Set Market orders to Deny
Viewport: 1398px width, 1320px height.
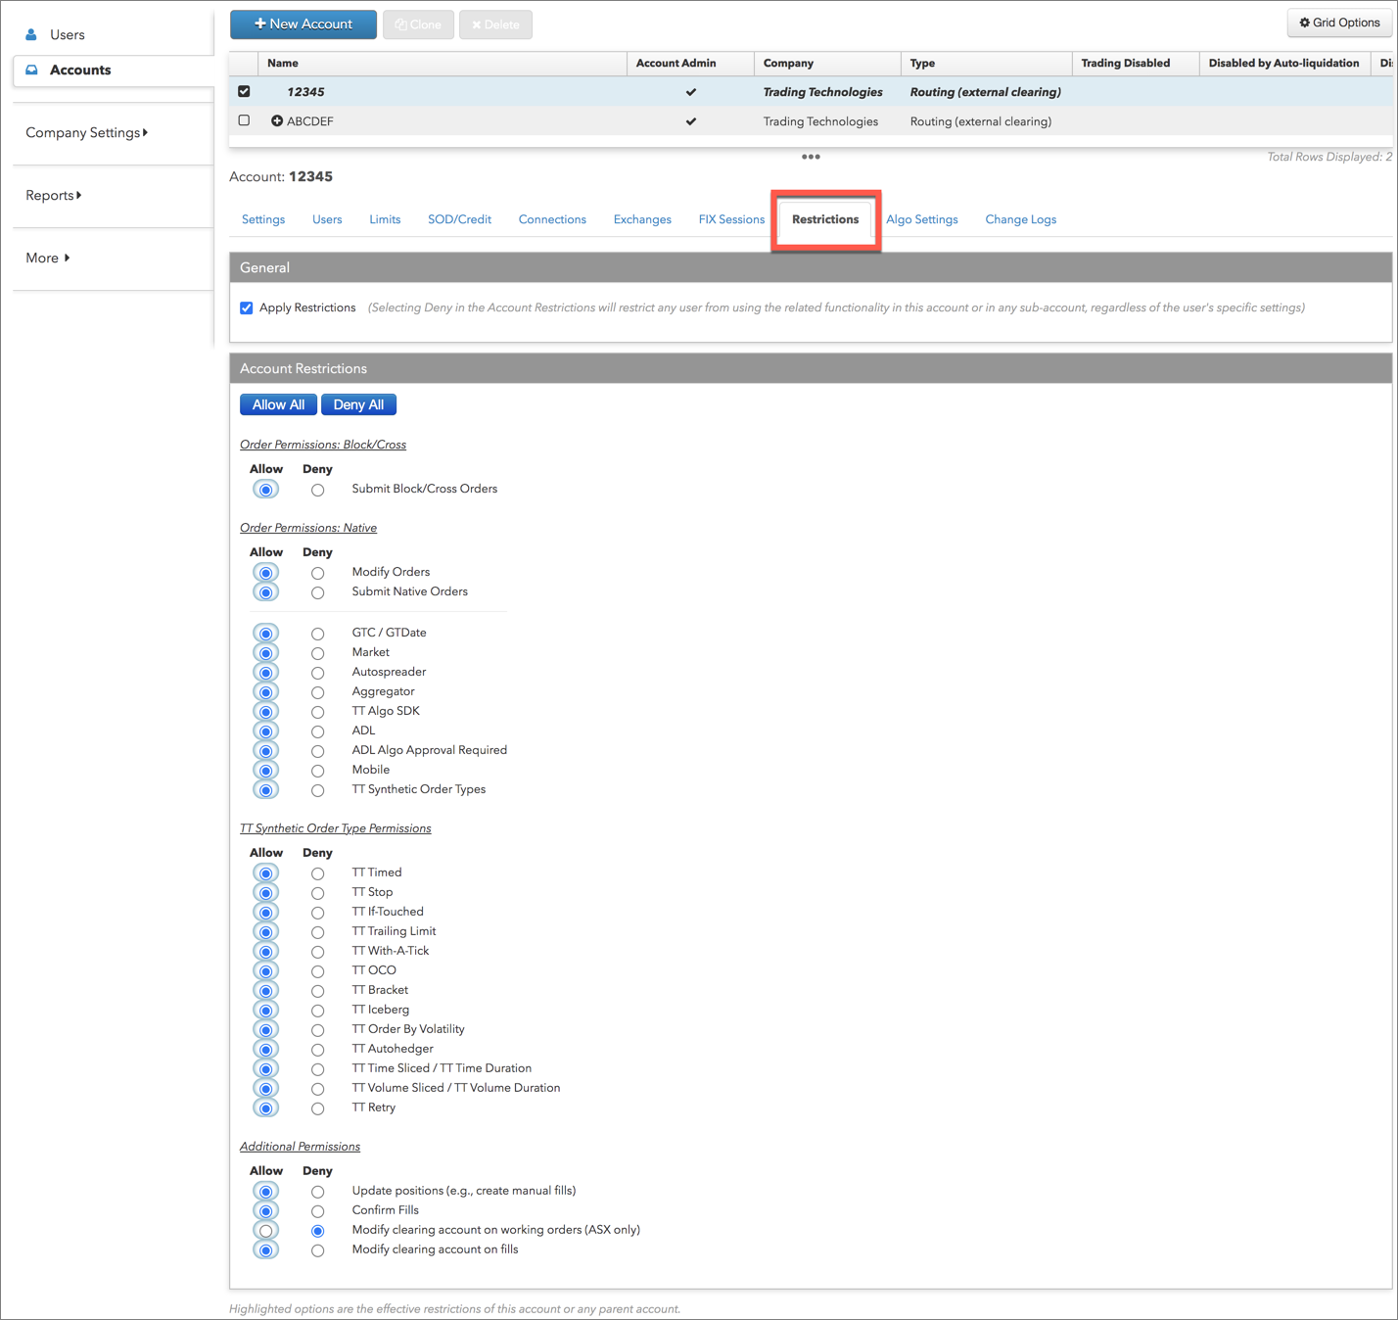coord(317,653)
